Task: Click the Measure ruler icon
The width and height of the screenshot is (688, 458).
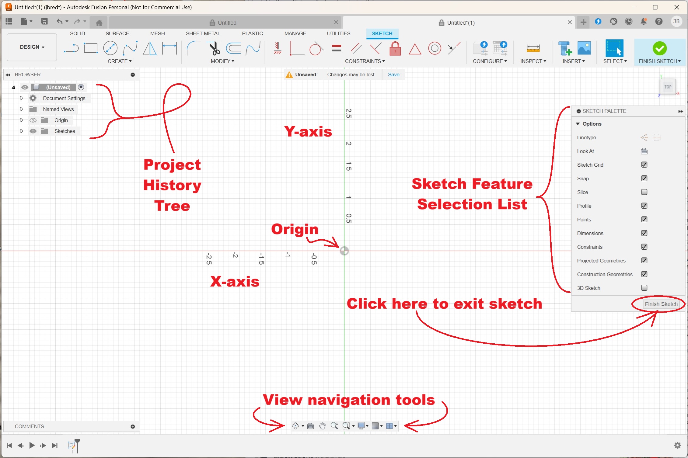Action: coord(533,48)
